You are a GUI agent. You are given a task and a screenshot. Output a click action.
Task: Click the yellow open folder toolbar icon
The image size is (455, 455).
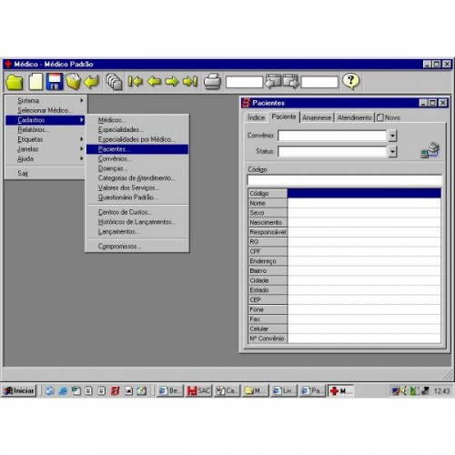(15, 82)
